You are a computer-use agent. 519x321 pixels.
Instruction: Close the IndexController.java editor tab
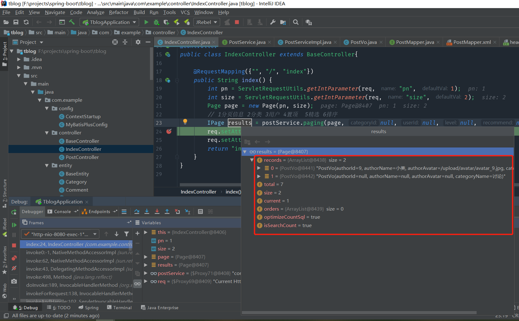click(214, 42)
